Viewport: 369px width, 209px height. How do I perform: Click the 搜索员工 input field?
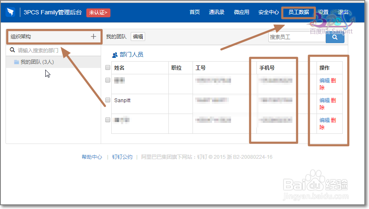(297, 37)
